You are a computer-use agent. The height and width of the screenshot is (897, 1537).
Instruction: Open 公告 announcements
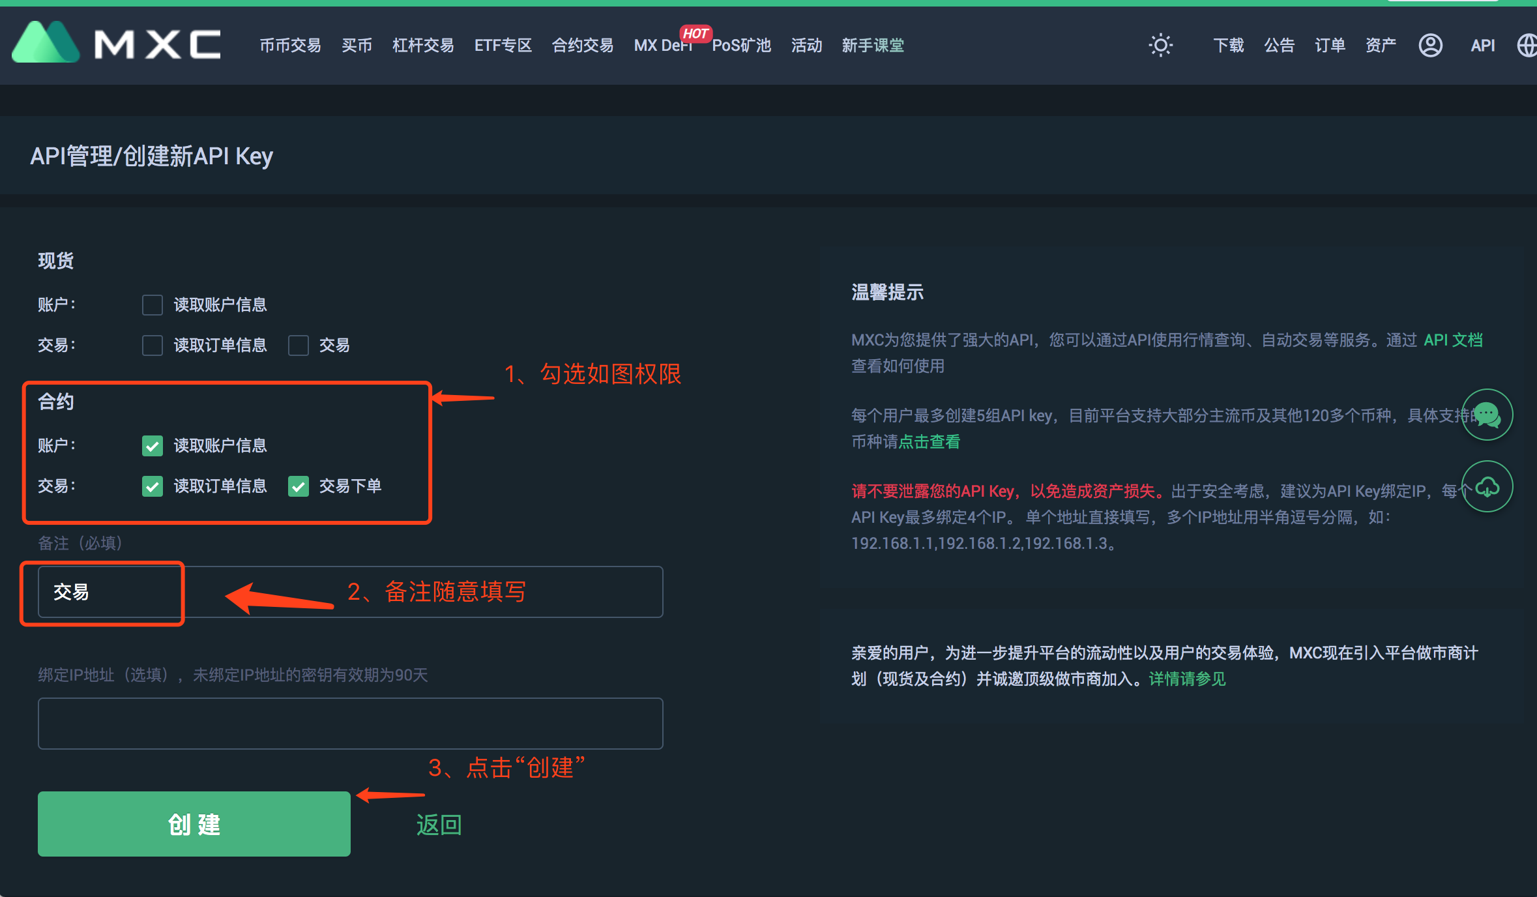1279,45
